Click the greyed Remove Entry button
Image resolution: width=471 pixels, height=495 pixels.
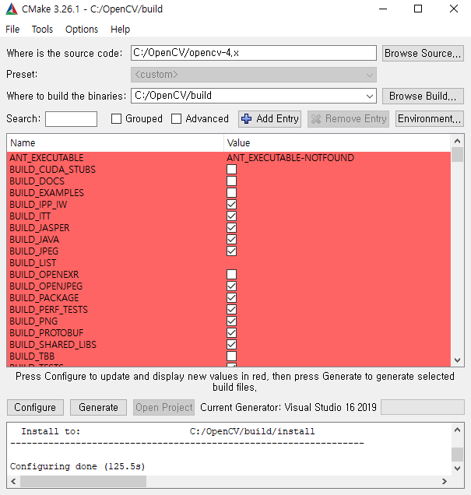(349, 119)
